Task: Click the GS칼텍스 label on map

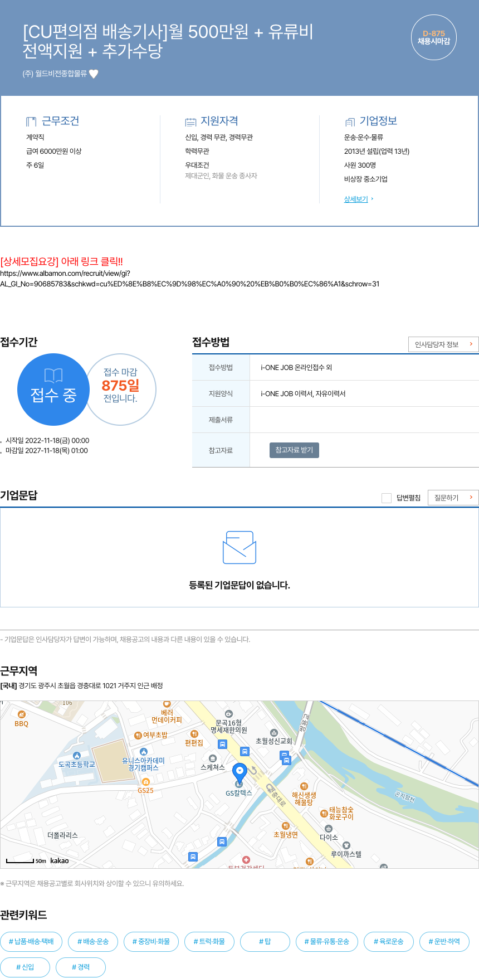Action: point(239,793)
